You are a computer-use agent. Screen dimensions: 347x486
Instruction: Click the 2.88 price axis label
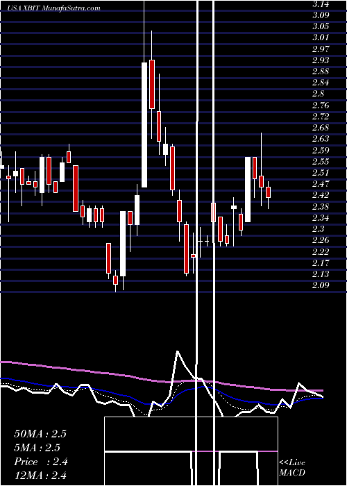click(321, 72)
